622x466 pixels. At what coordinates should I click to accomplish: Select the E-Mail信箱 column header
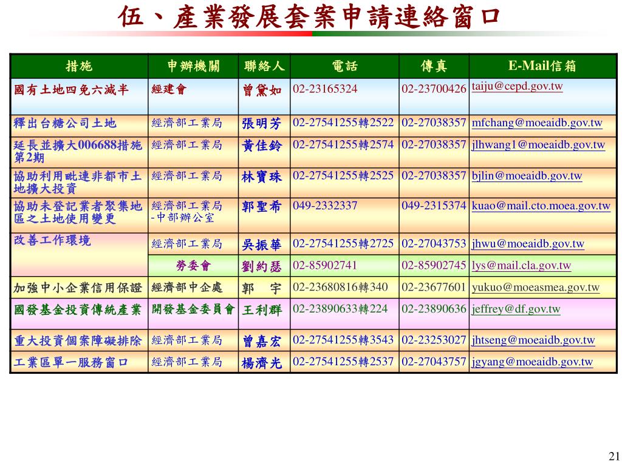[542, 66]
